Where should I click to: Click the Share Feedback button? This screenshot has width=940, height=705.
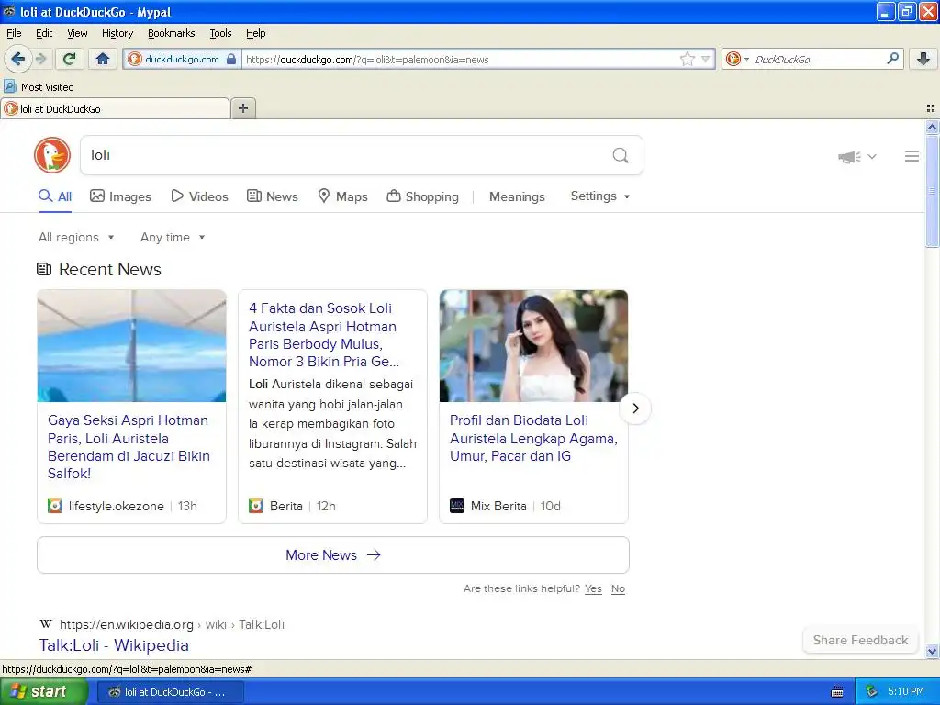(860, 640)
